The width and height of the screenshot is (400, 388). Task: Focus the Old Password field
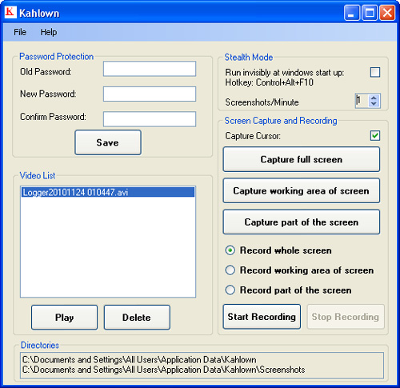150,69
